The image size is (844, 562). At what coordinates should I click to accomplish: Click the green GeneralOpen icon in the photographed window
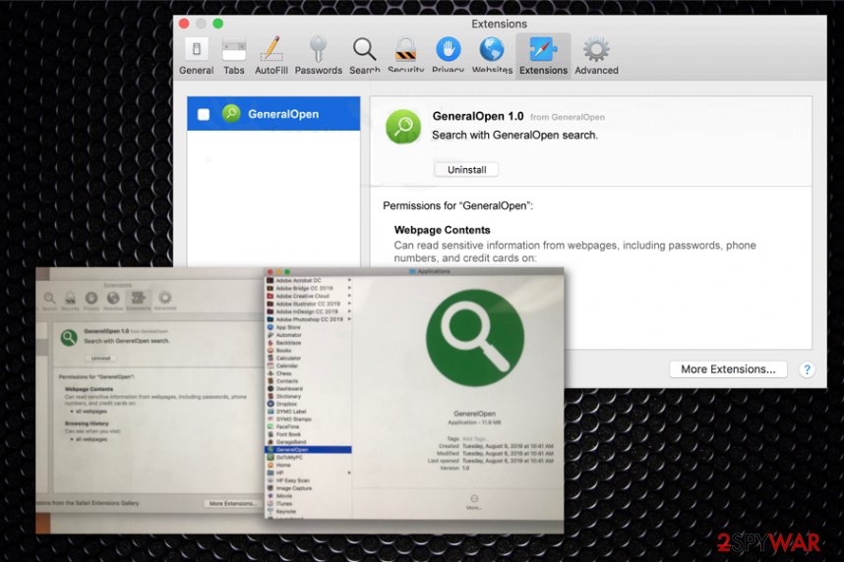coord(68,338)
